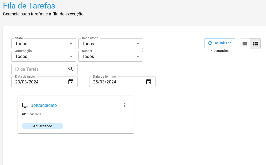This screenshot has width=266, height=165.
Task: Click the task id 1741820 text
Action: [x=34, y=114]
